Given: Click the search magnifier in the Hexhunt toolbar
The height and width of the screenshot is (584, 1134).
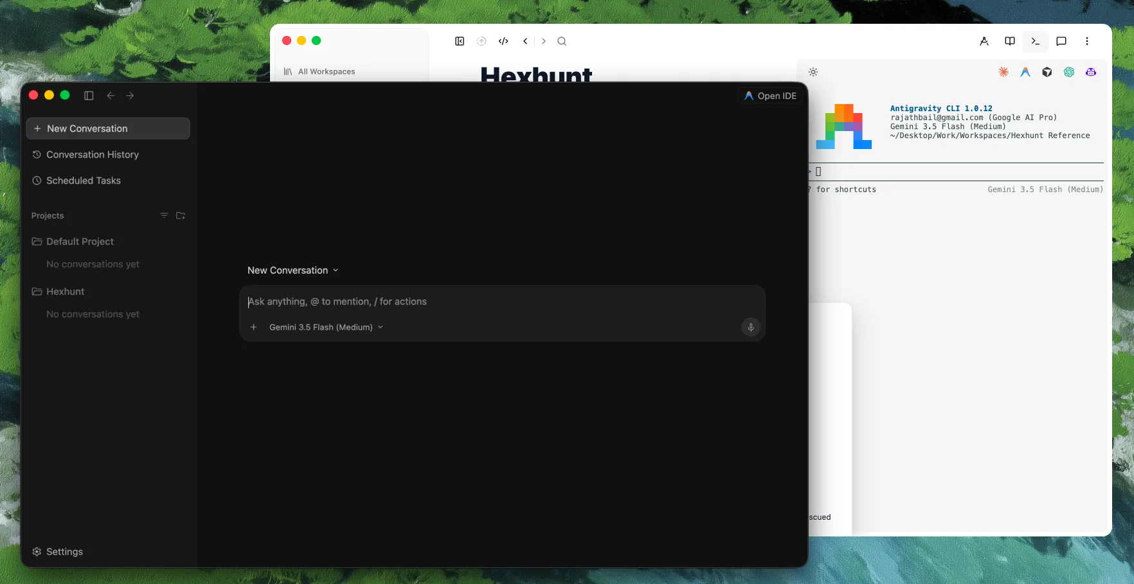Looking at the screenshot, I should (562, 41).
